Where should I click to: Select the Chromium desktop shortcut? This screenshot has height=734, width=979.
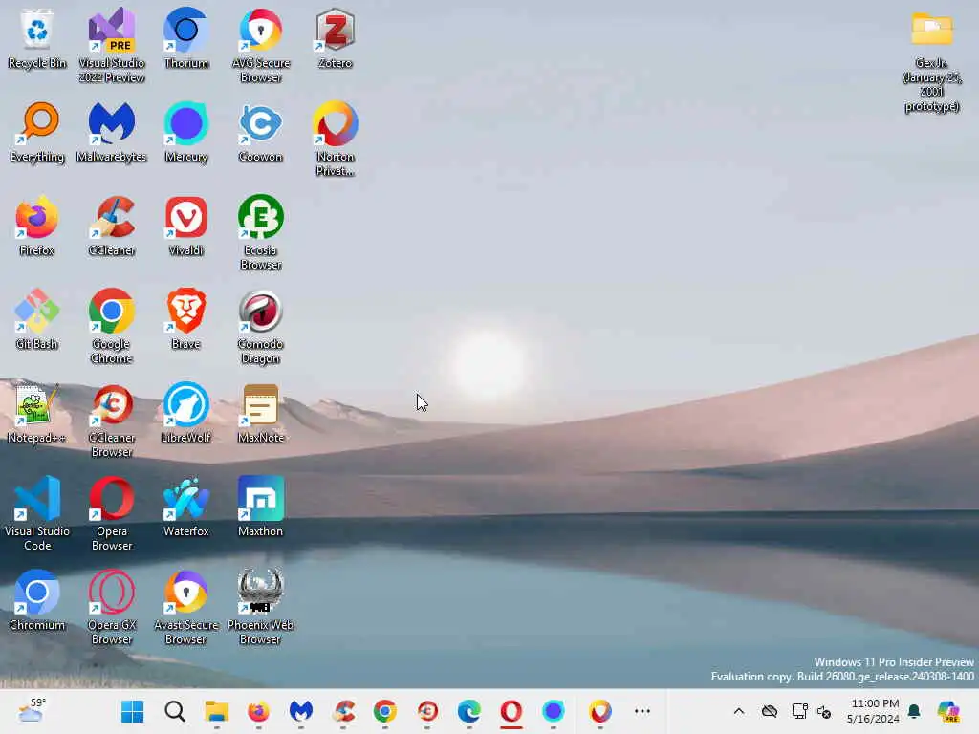(37, 600)
